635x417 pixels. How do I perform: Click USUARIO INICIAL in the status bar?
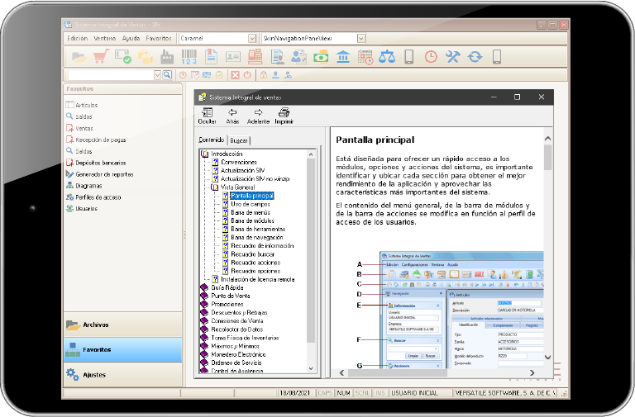tap(414, 393)
